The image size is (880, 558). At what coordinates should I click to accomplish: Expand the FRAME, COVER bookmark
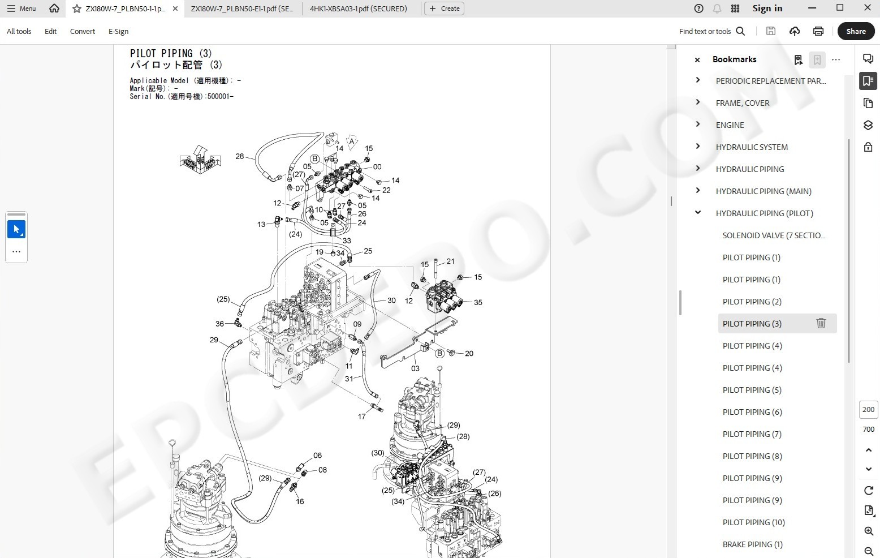pos(698,102)
